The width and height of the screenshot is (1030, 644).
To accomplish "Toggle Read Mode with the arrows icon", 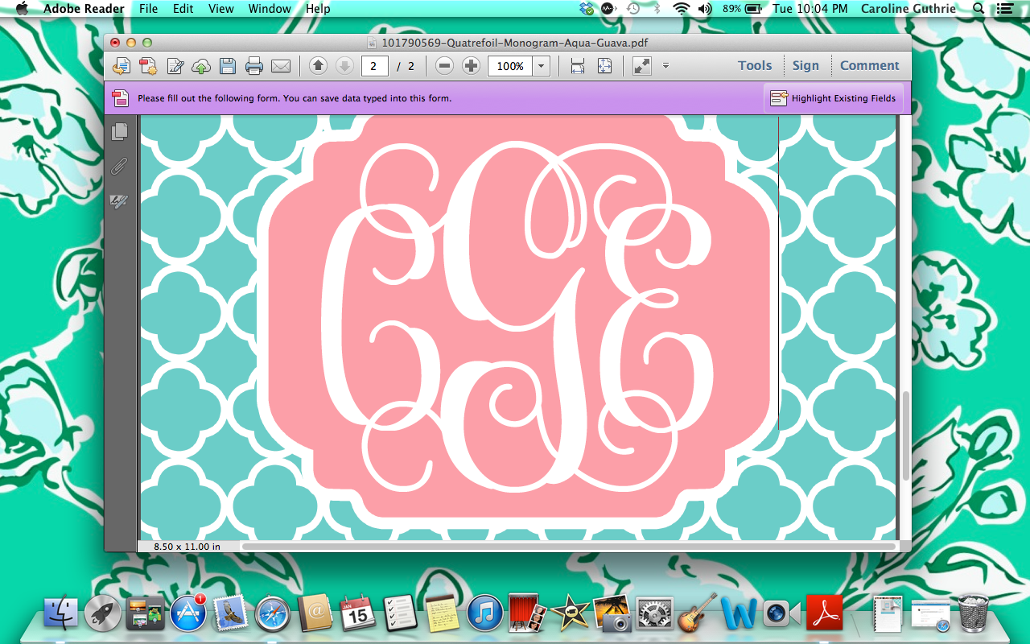I will 641,66.
